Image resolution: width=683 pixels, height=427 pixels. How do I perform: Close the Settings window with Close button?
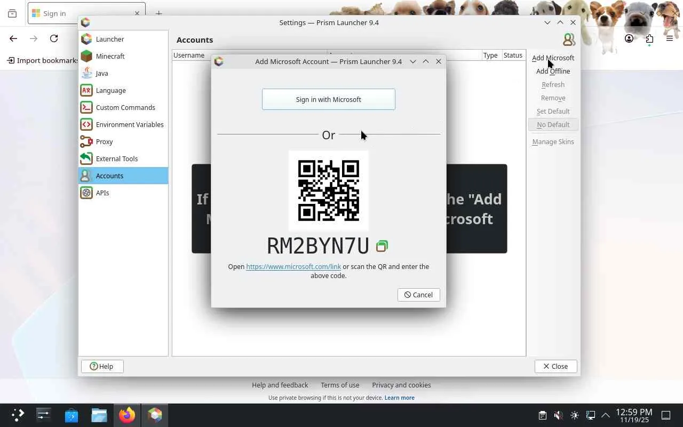555,366
